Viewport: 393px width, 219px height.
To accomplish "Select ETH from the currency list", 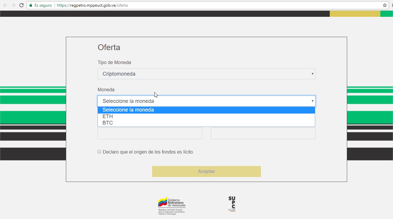I will (206, 116).
